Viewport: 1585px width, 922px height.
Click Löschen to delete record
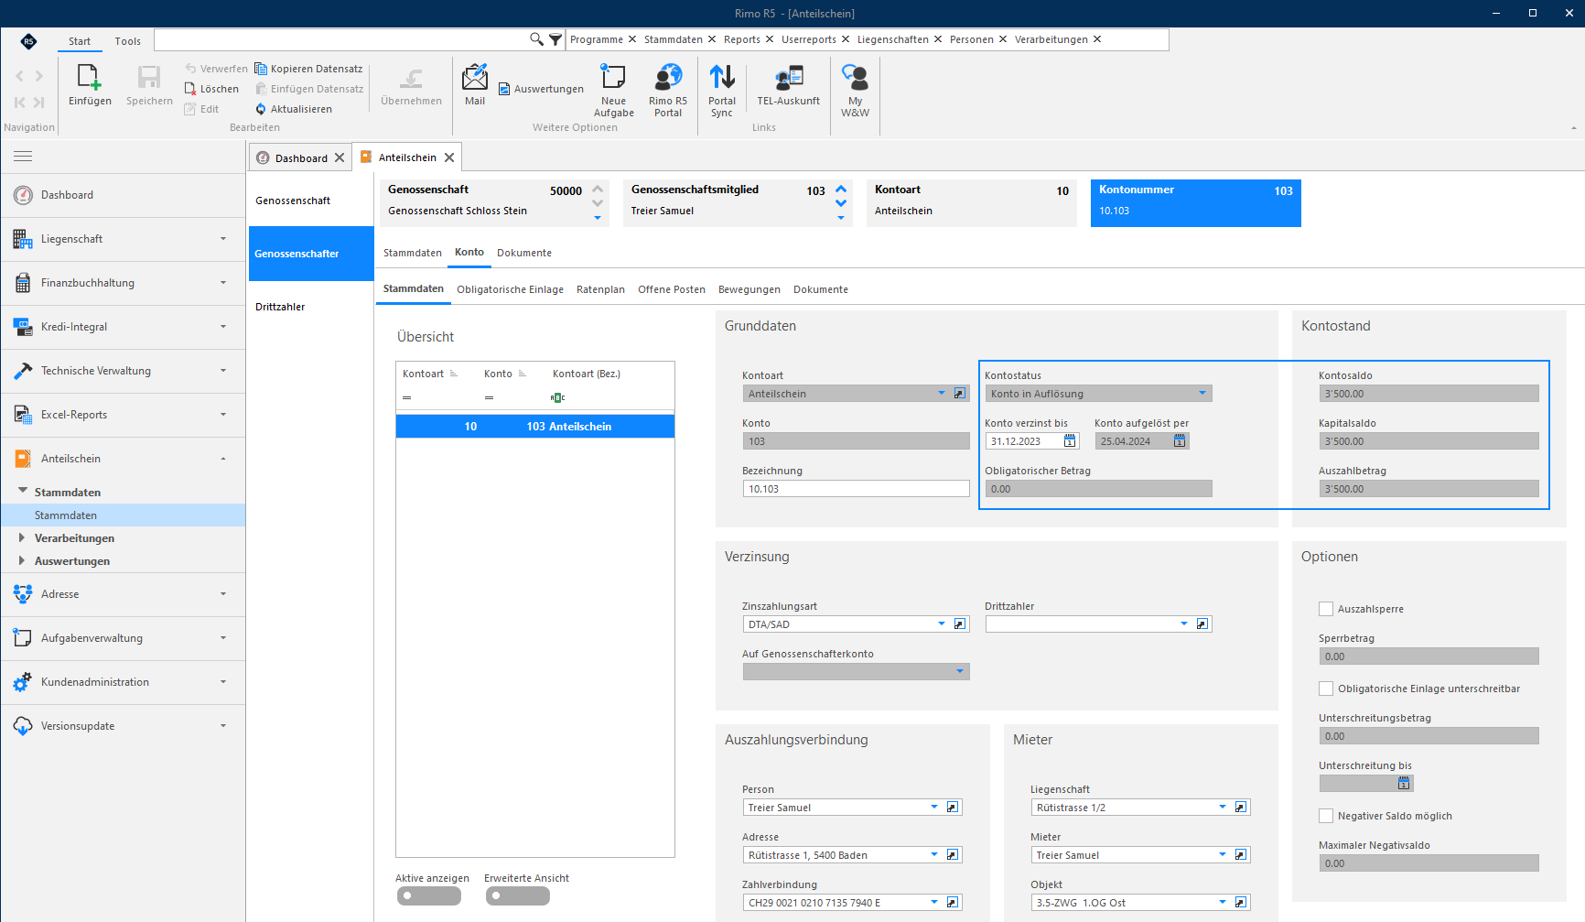pyautogui.click(x=211, y=89)
